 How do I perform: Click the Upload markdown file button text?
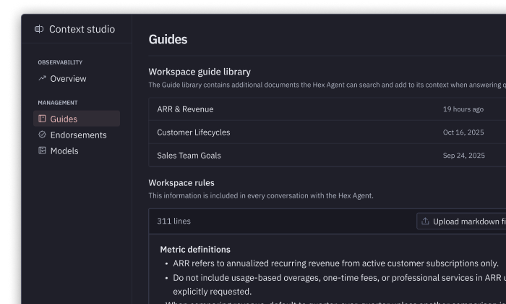[x=468, y=221]
